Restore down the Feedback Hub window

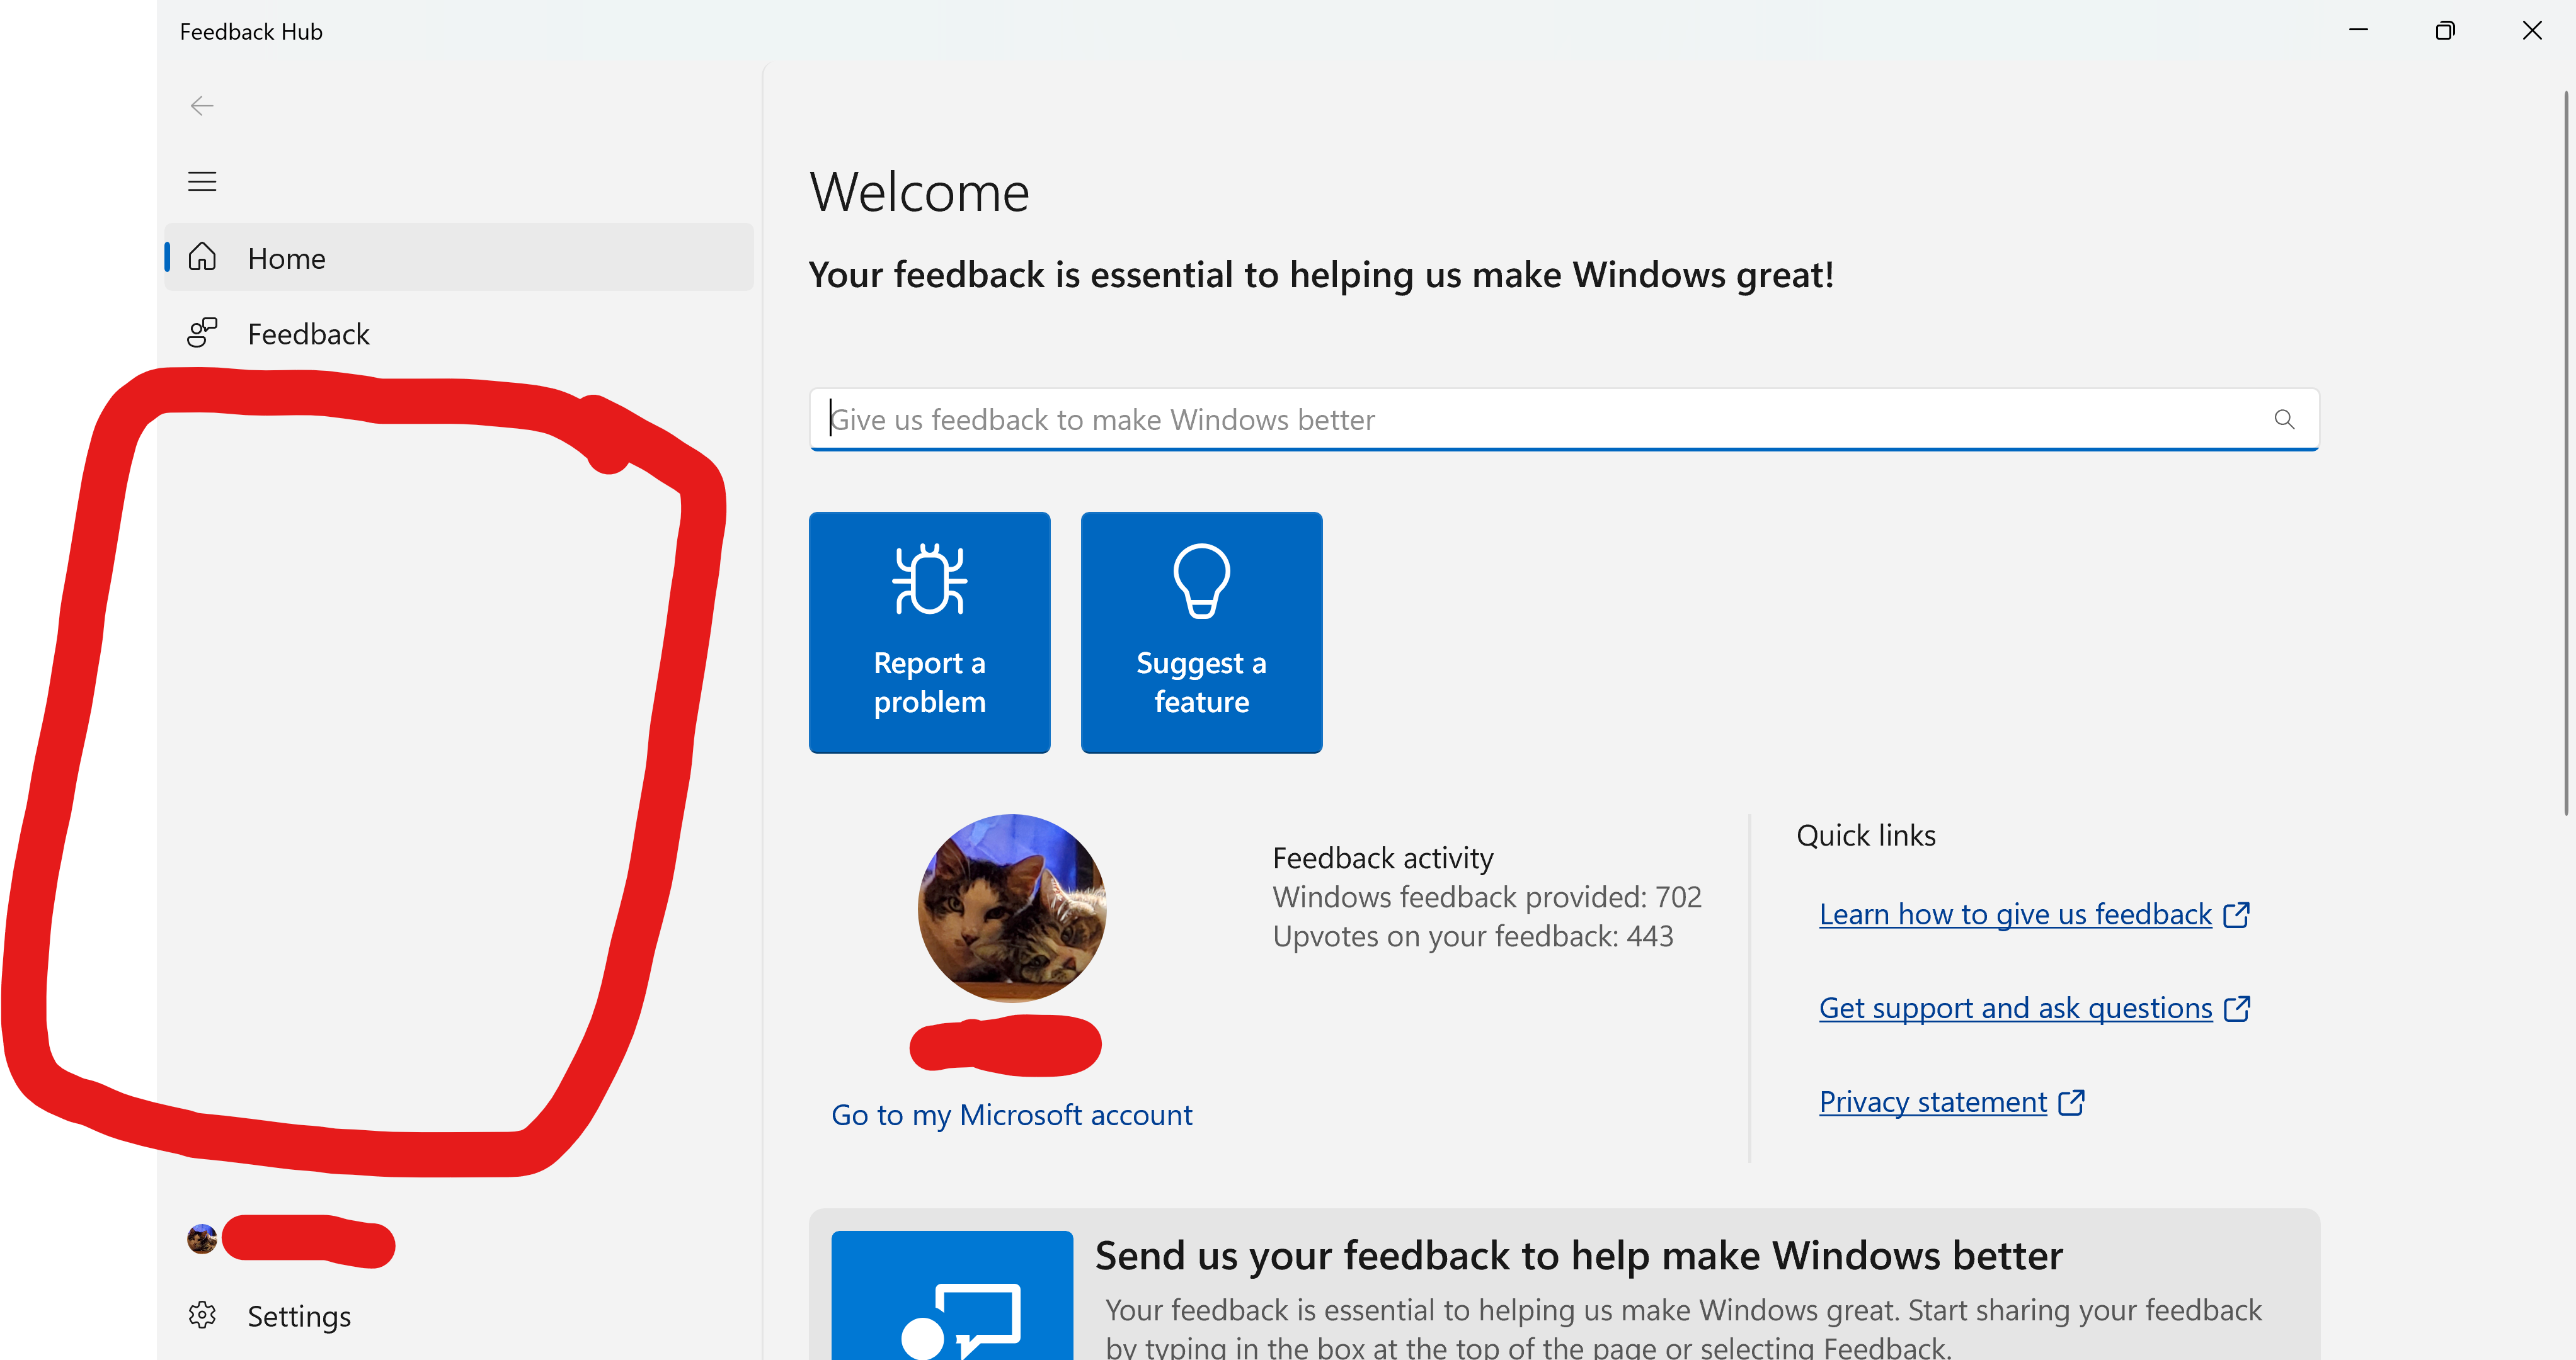click(2445, 31)
